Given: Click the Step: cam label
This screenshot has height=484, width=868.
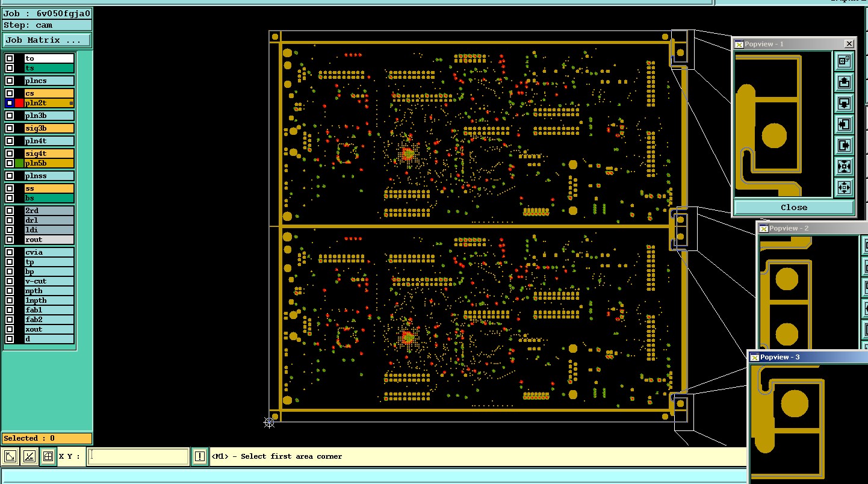Looking at the screenshot, I should tap(47, 25).
